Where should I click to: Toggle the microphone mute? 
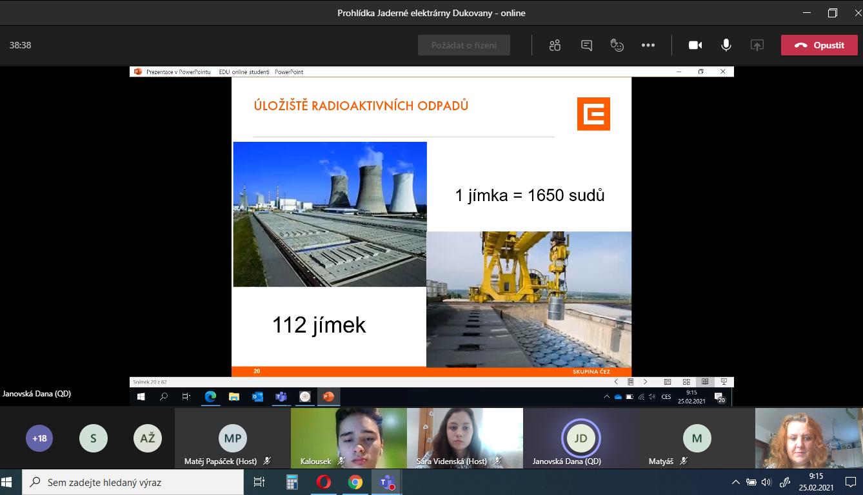pos(726,45)
